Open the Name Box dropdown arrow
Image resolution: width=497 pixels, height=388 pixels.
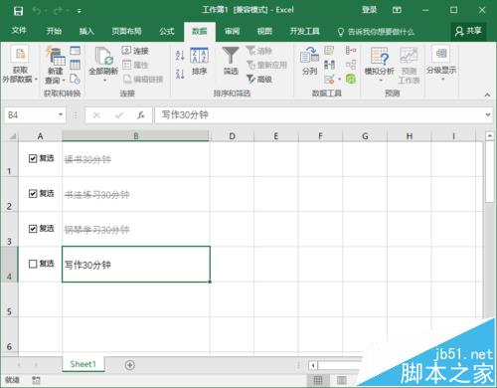click(61, 114)
